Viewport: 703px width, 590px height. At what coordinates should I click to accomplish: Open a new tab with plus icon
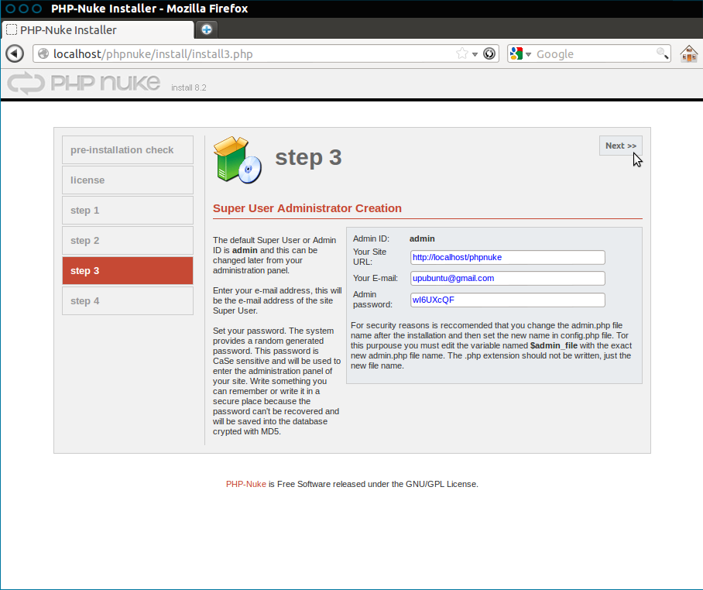point(207,29)
